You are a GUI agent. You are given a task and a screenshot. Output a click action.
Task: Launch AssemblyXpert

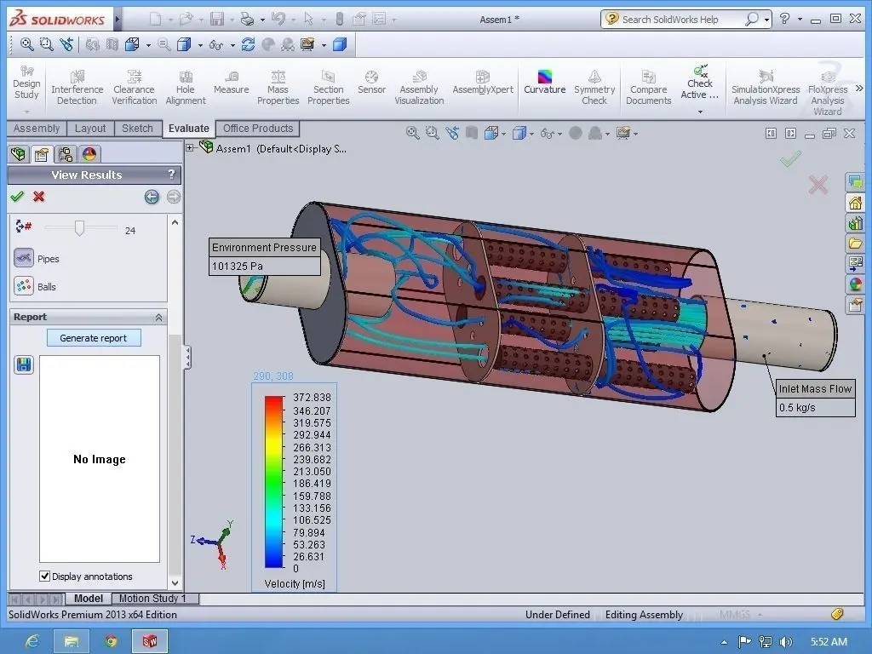(482, 83)
